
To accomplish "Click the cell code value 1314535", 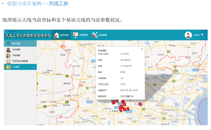I will point(124,54).
